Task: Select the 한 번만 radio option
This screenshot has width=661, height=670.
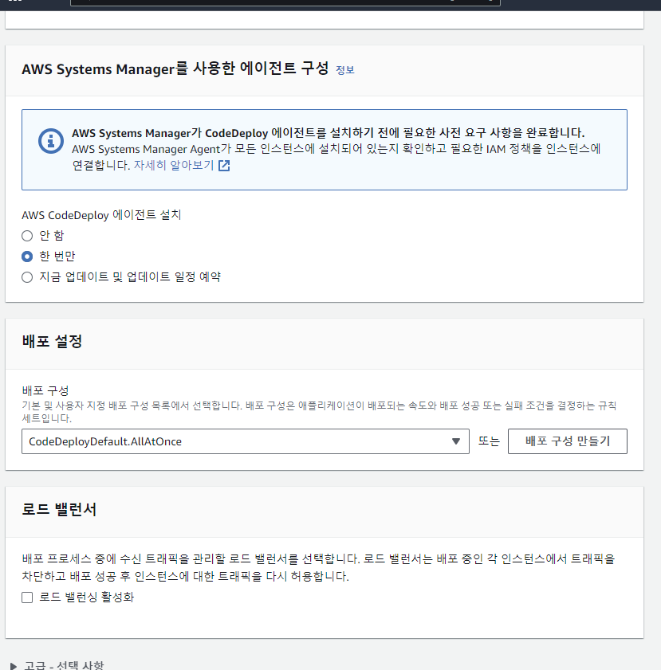Action: click(27, 257)
